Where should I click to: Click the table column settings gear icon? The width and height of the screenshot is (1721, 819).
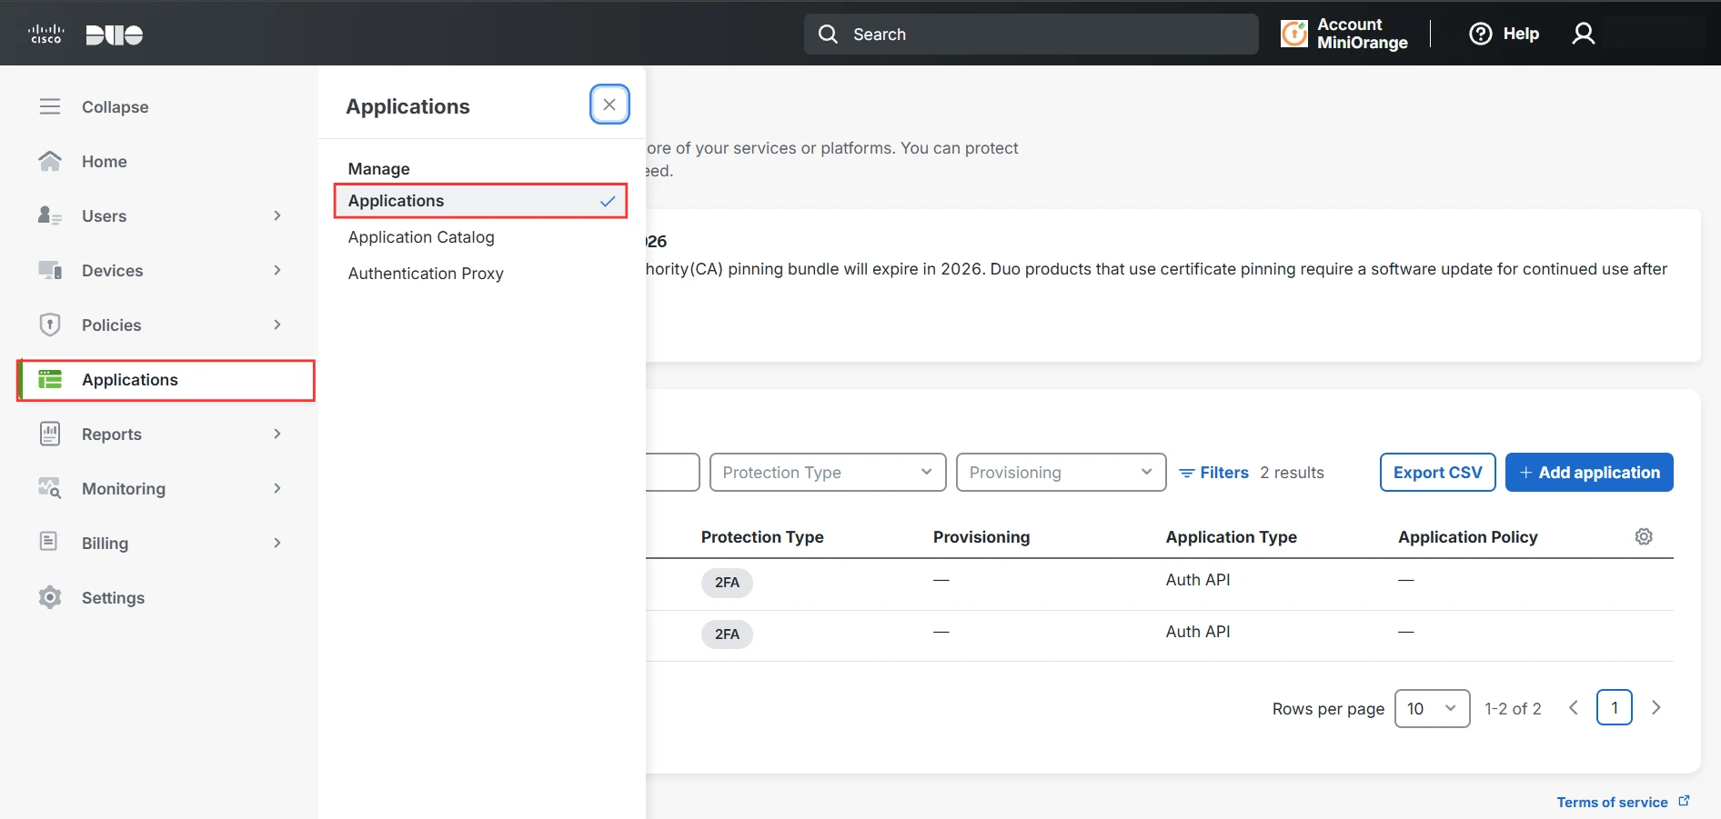tap(1644, 536)
